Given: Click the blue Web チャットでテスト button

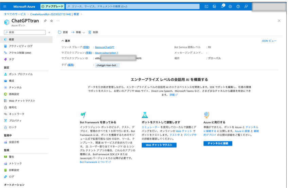Looking at the screenshot, I should [x=159, y=145].
